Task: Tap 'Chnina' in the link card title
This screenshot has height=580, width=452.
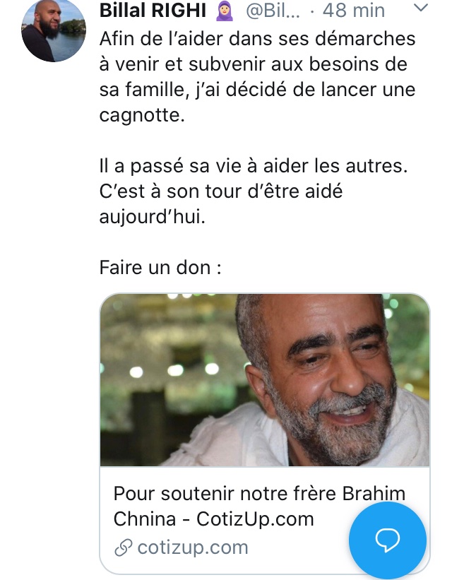Action: (145, 519)
